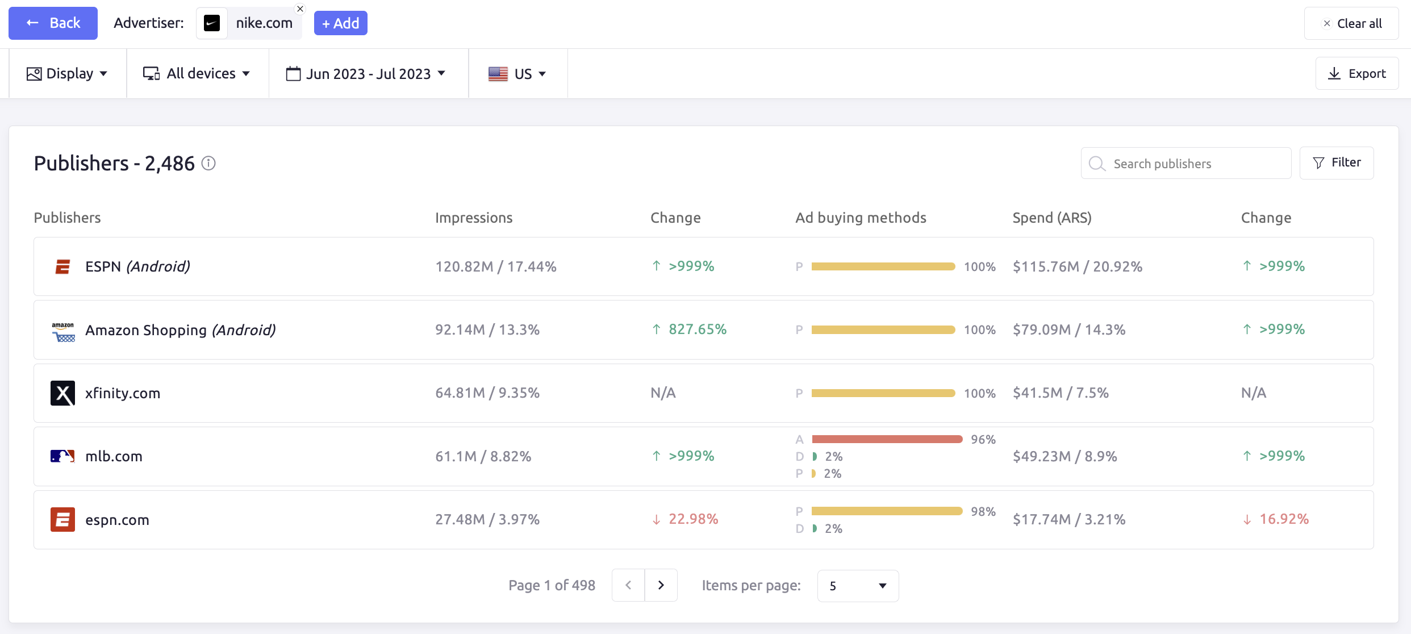Image resolution: width=1411 pixels, height=634 pixels.
Task: Click ESPN (Android) programmatic 100% bar
Action: pyautogui.click(x=883, y=266)
